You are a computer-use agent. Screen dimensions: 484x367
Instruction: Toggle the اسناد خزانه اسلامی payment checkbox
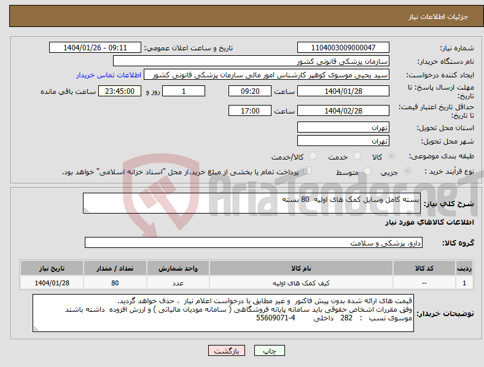point(307,171)
